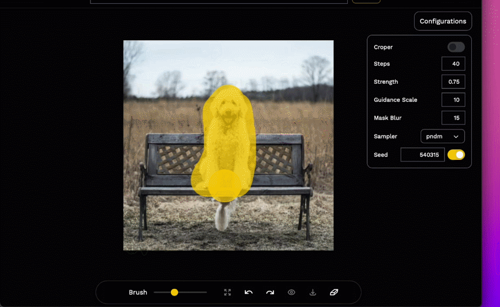Image resolution: width=500 pixels, height=307 pixels.
Task: Click the Croper label
Action: [383, 47]
